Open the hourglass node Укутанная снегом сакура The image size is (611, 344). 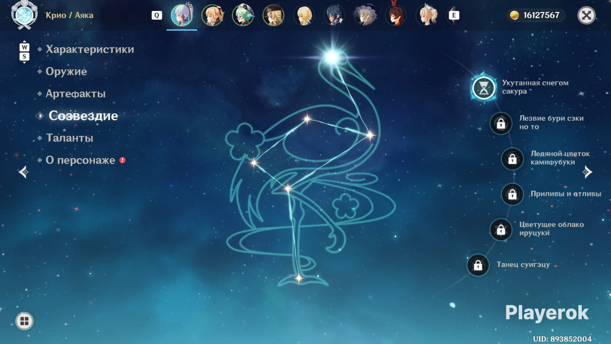[484, 88]
